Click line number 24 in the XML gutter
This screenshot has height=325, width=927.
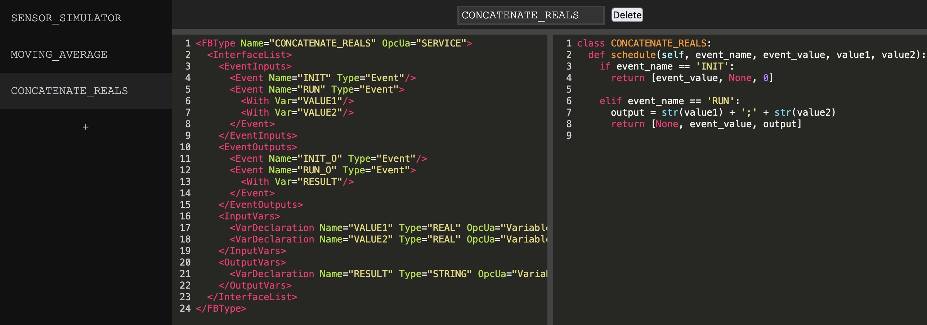[x=185, y=308]
